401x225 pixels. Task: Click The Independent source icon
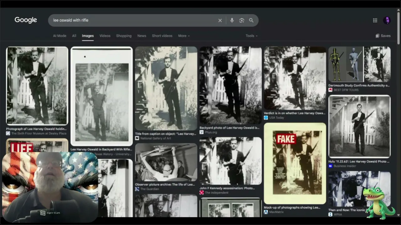[201, 192]
